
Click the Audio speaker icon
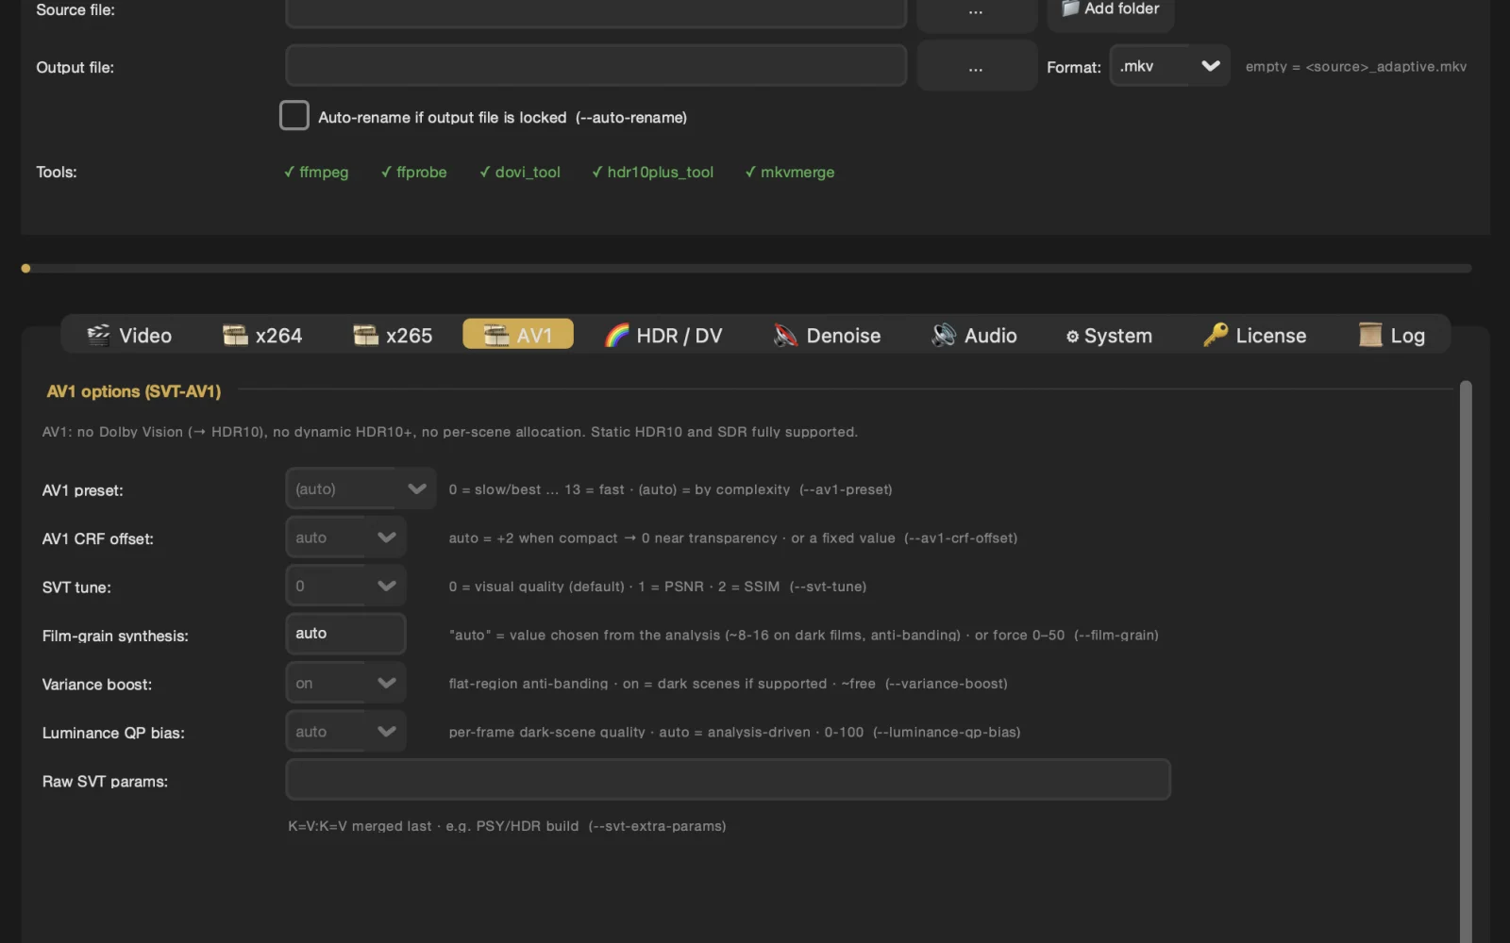(944, 335)
